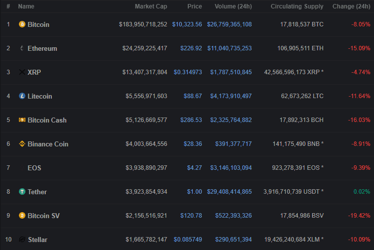The height and width of the screenshot is (250, 374).
Task: Click EOS volume $3,146,103,094
Action: click(x=231, y=168)
